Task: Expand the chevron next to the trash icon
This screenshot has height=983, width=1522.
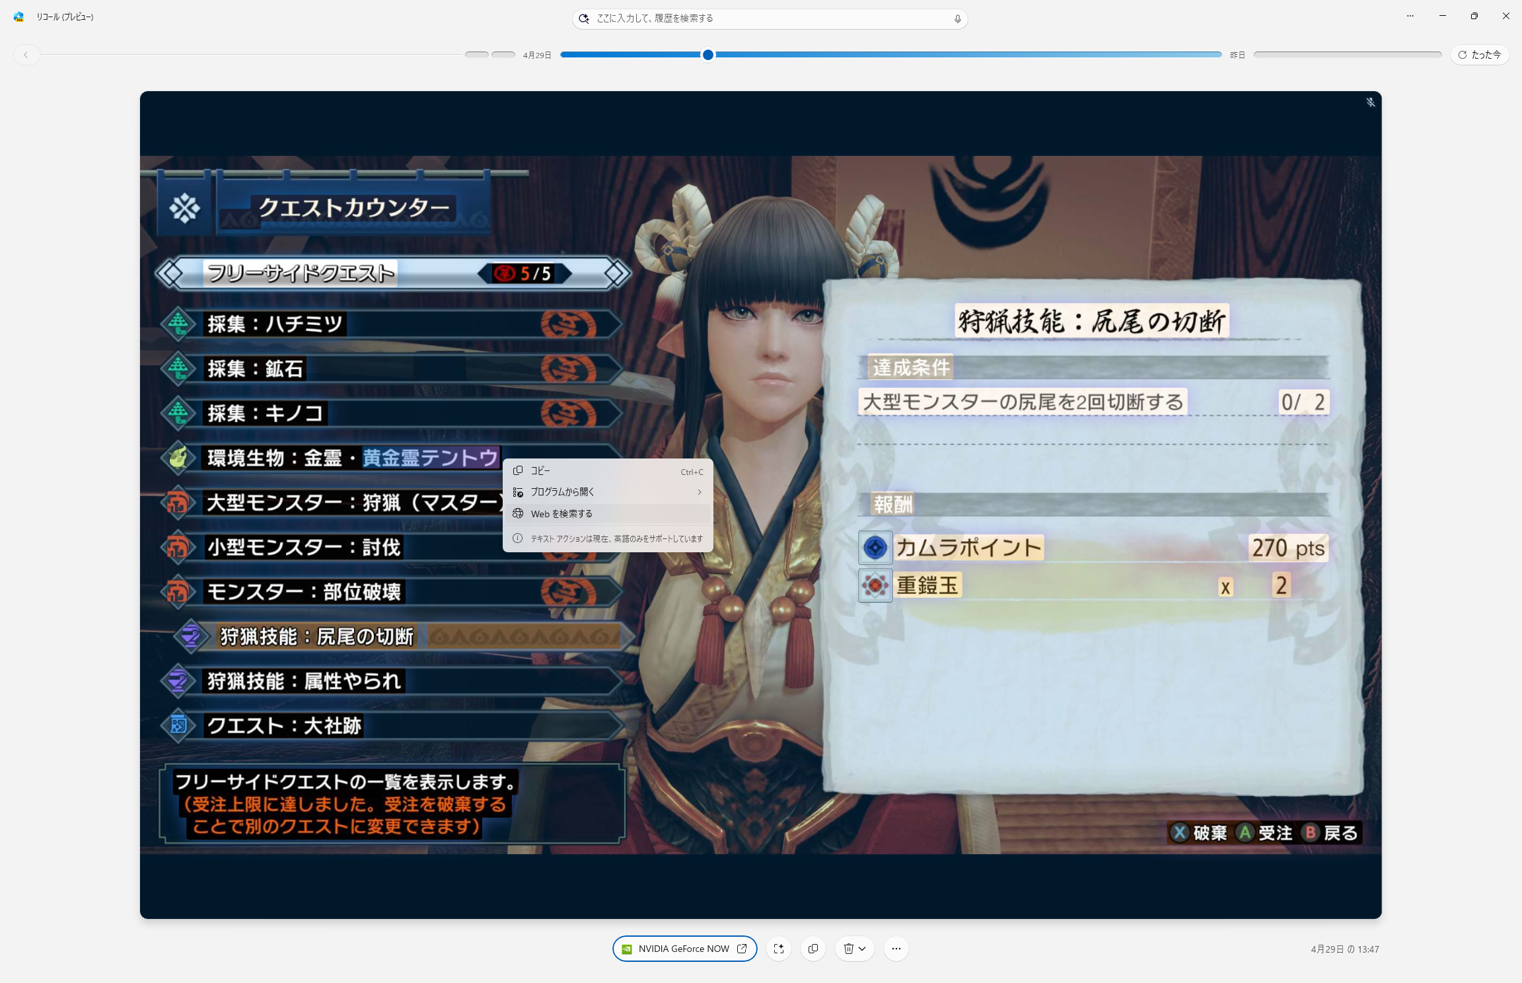Action: tap(863, 949)
